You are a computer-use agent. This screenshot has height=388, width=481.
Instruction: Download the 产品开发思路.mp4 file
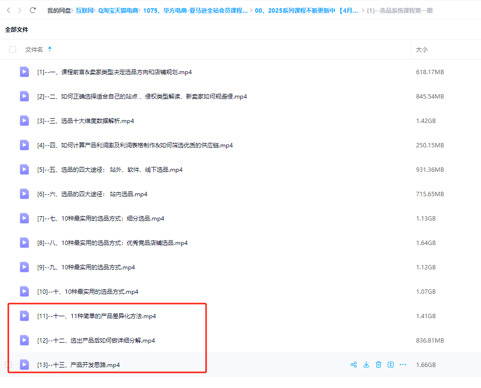click(366, 365)
